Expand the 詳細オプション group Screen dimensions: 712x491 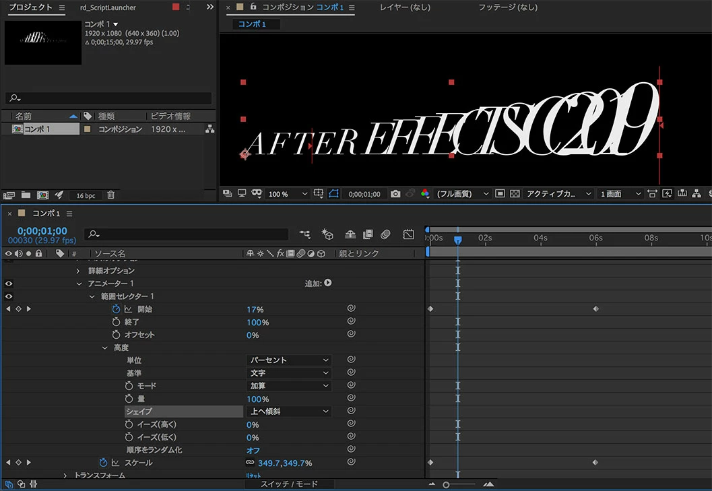coord(78,271)
